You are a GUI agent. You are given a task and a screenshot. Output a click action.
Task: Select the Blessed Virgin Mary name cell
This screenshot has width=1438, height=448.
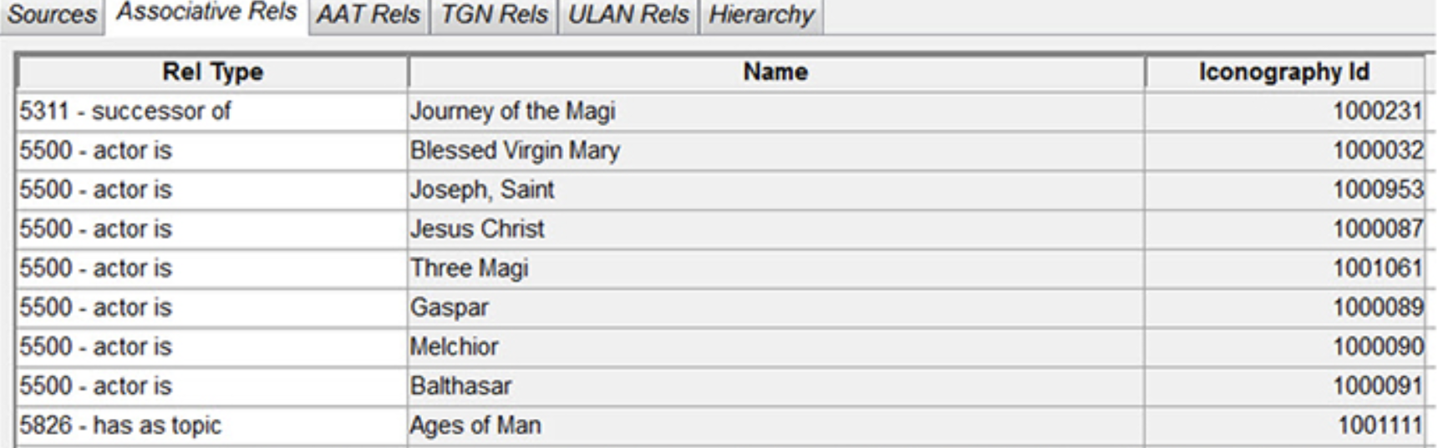pos(515,150)
